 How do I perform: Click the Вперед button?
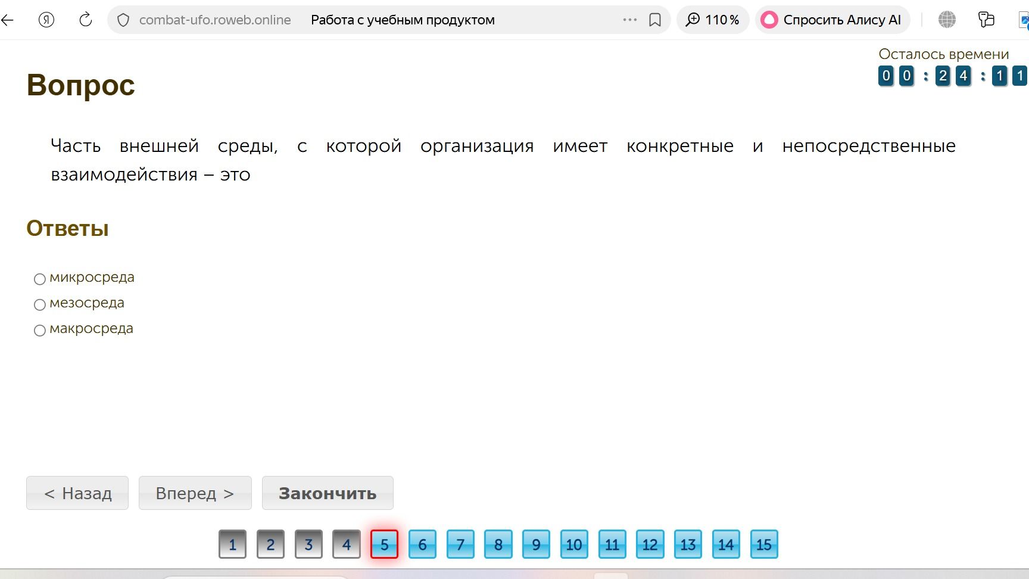click(195, 493)
